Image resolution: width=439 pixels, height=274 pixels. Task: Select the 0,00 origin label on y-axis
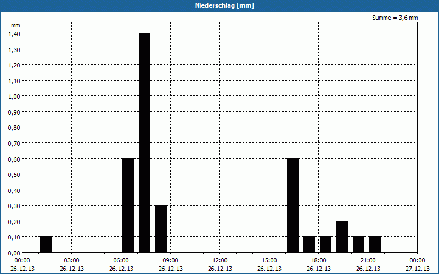click(14, 253)
